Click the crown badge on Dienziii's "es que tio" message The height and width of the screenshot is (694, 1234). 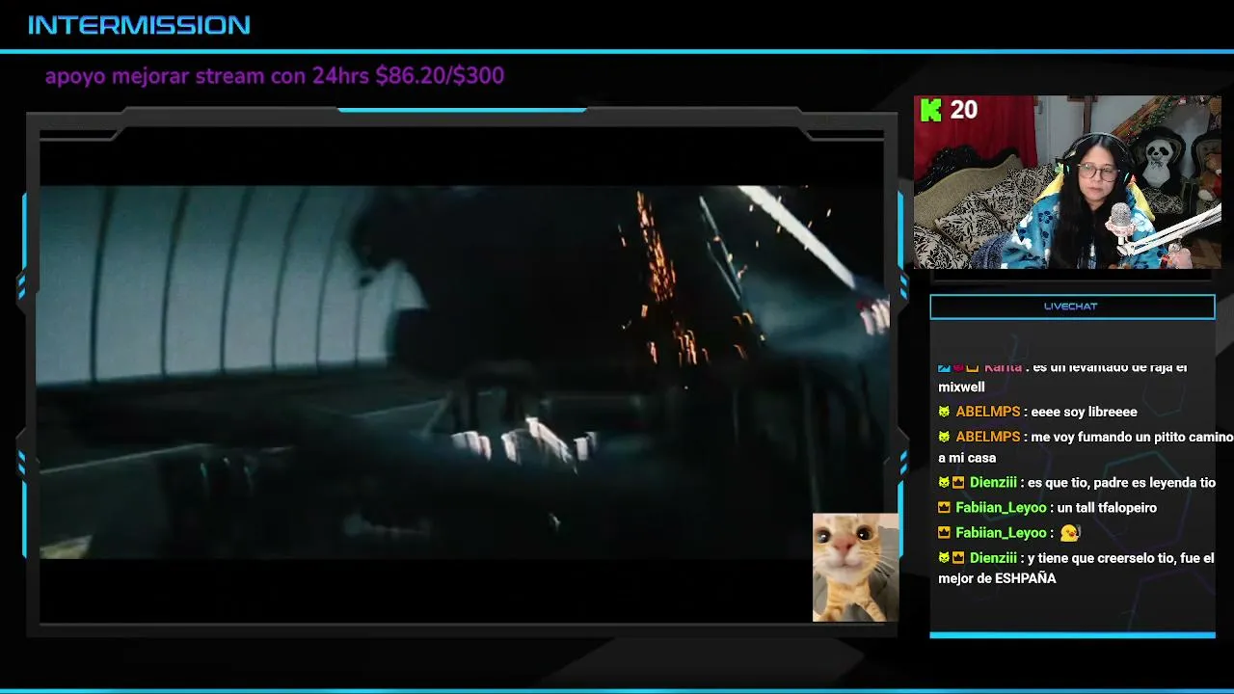[958, 483]
